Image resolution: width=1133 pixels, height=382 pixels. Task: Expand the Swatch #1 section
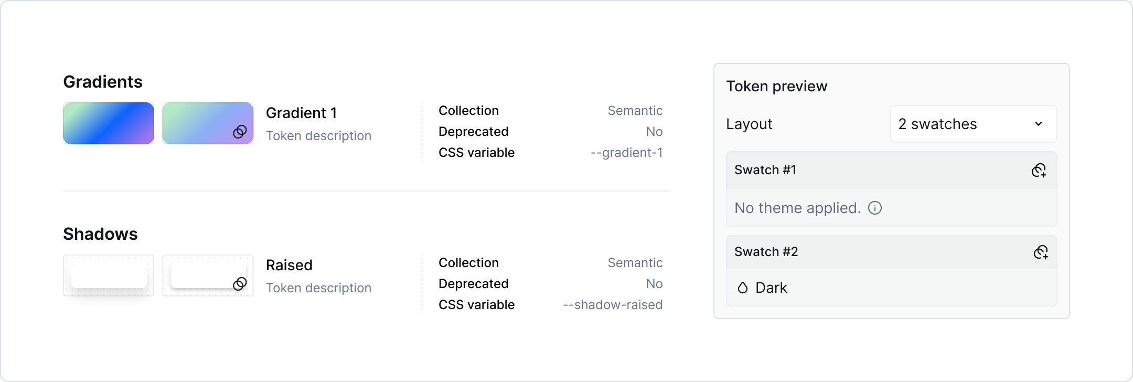pos(765,169)
